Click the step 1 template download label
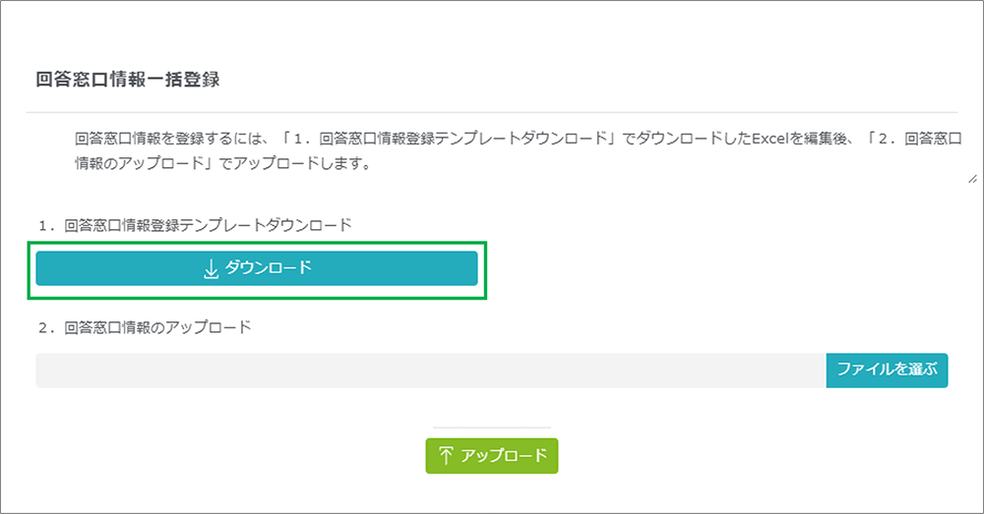 pos(207,225)
